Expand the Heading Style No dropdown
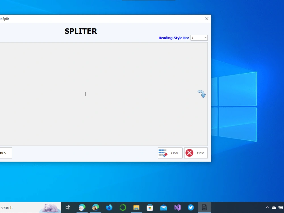This screenshot has width=284, height=213. (205, 37)
